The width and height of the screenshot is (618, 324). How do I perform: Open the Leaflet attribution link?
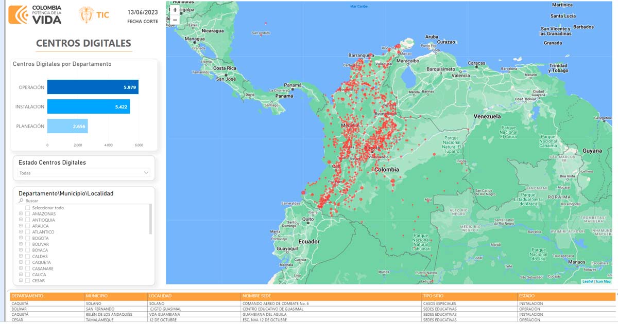pos(588,281)
